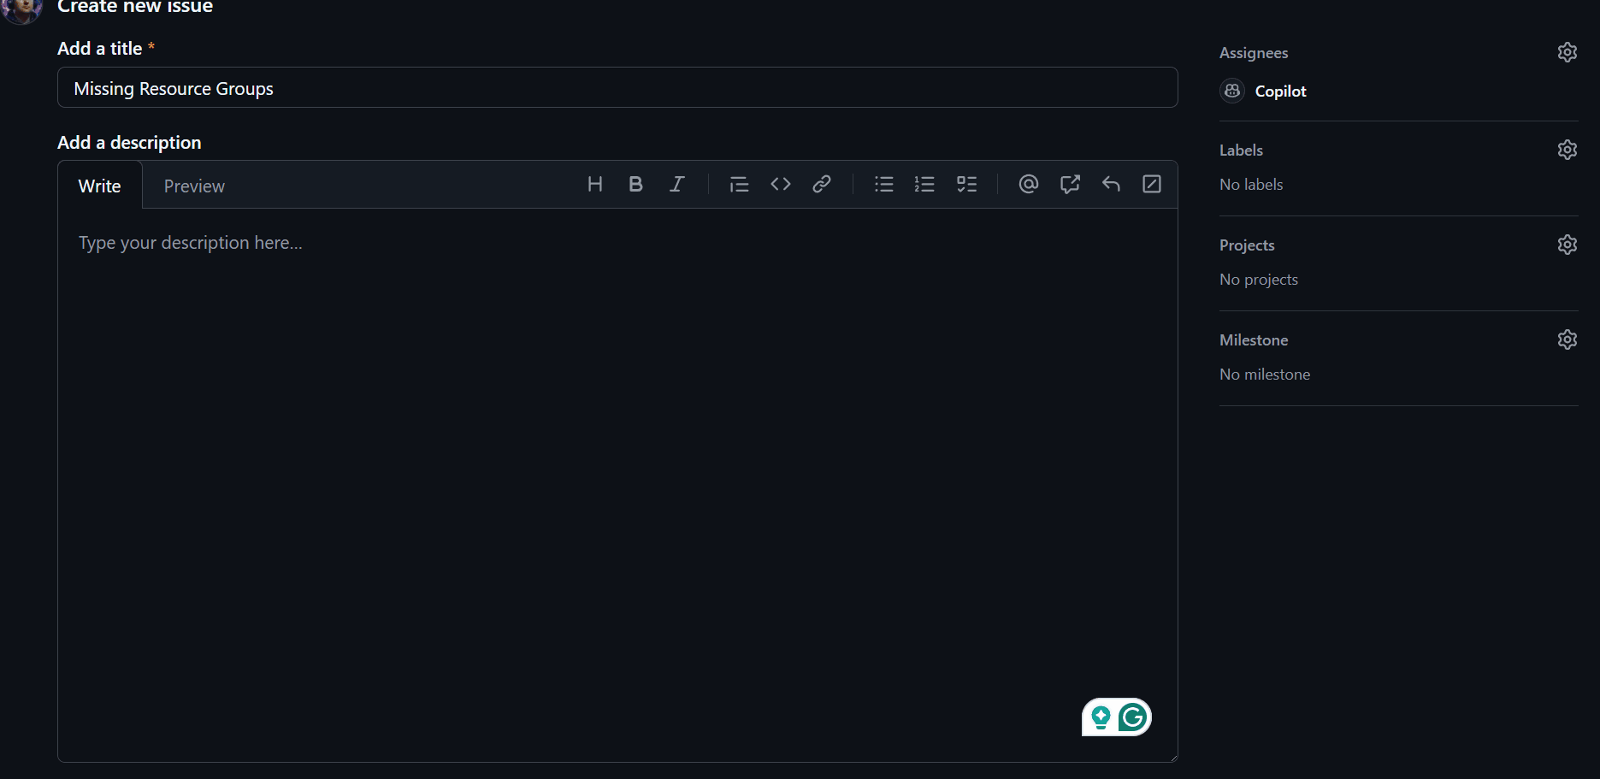Insert a blockquote using the quote icon
1600x779 pixels.
[739, 184]
